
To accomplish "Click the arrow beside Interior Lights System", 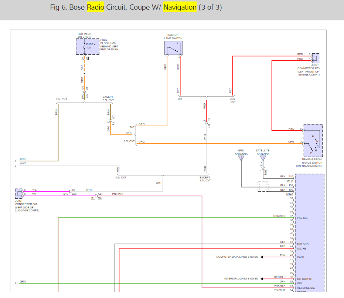I will (x=262, y=279).
